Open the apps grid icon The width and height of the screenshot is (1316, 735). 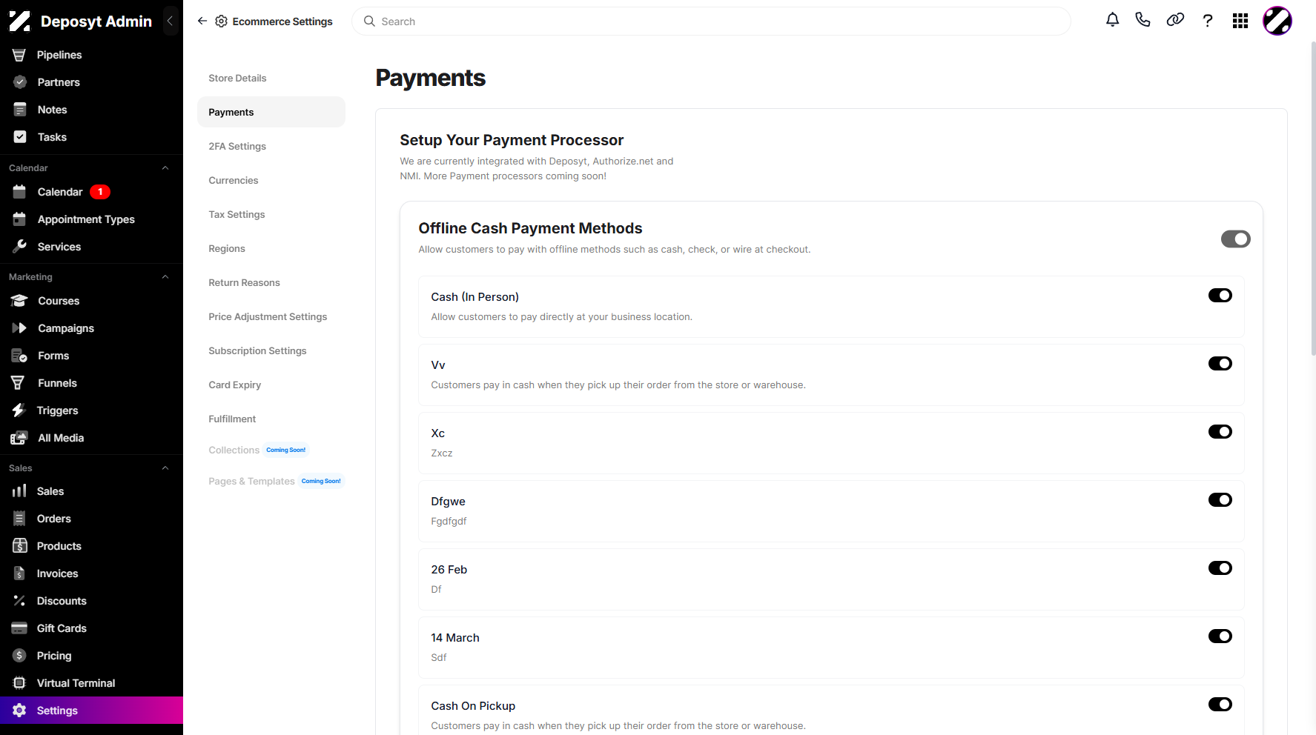click(x=1240, y=21)
